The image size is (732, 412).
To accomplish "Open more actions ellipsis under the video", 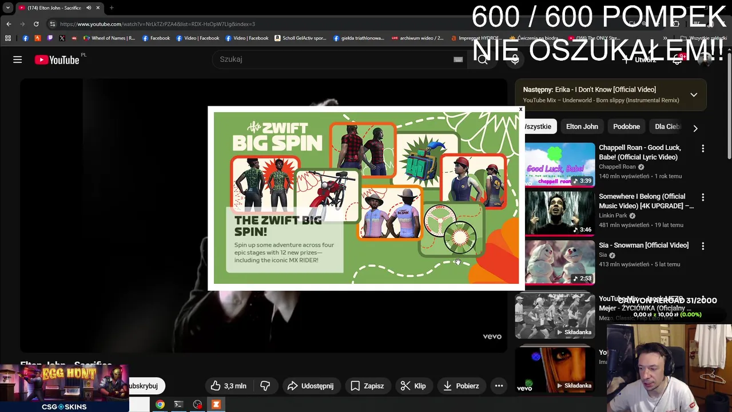I will (499, 386).
